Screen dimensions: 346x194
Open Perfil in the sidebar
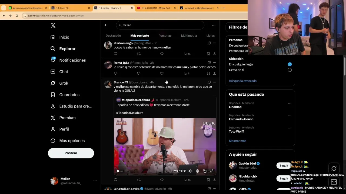pyautogui.click(x=59, y=129)
